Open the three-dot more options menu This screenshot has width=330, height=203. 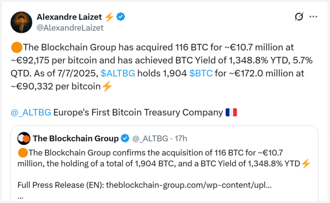pos(313,16)
